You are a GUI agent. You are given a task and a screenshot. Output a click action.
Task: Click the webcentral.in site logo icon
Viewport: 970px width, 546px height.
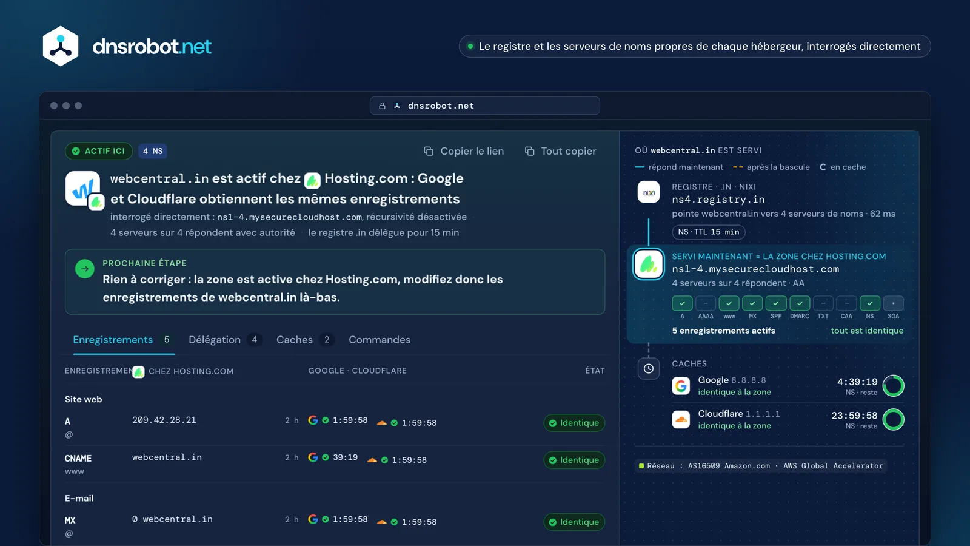(x=83, y=189)
